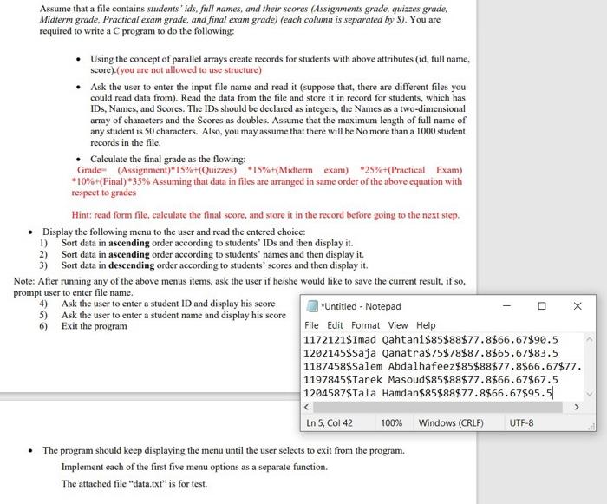Click the Tala Hamdan line in Notepad
This screenshot has width=607, height=504.
coord(428,393)
